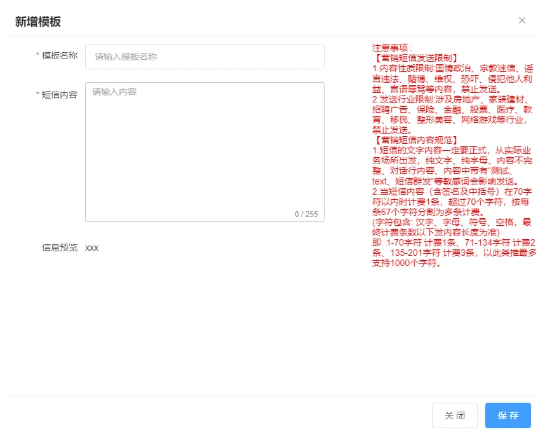The width and height of the screenshot is (545, 439).
Task: Click the 短信内容 field label
Action: [x=59, y=94]
